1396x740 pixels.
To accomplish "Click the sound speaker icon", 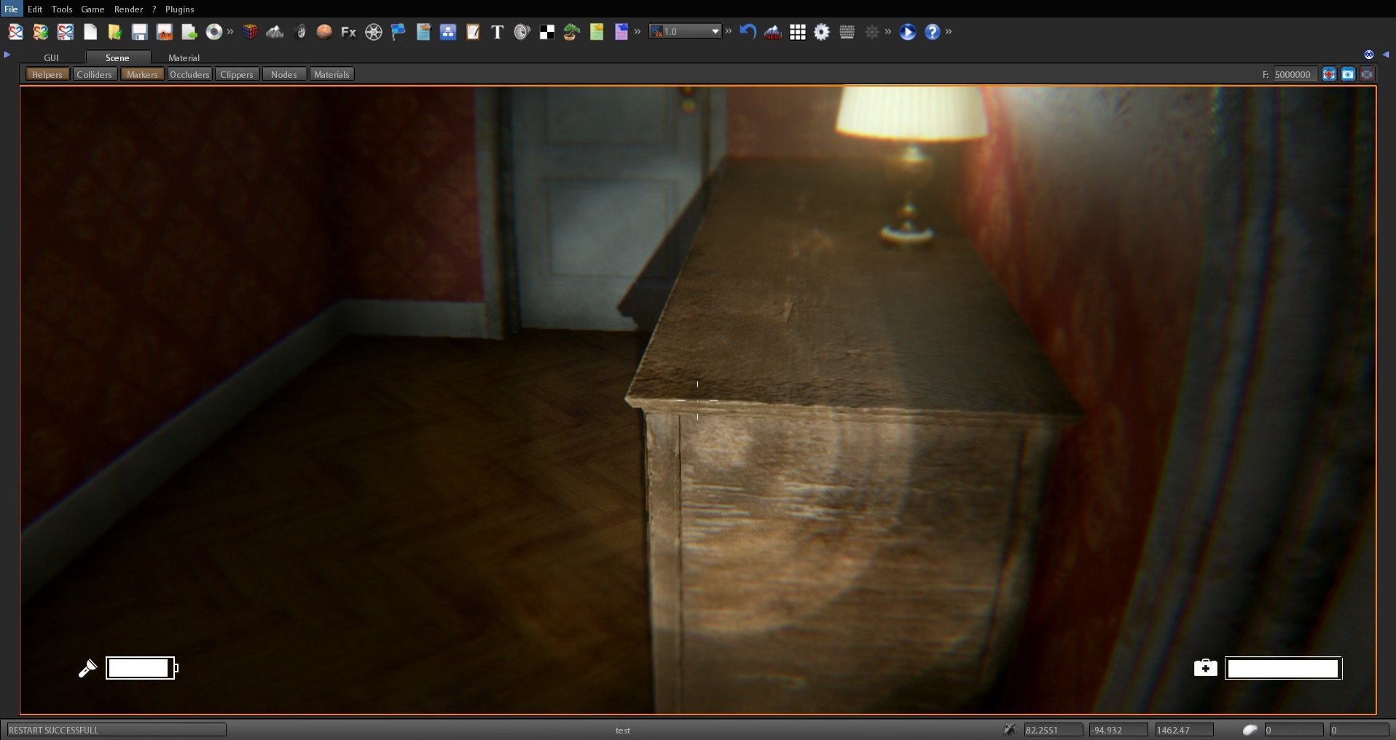I will pos(522,32).
